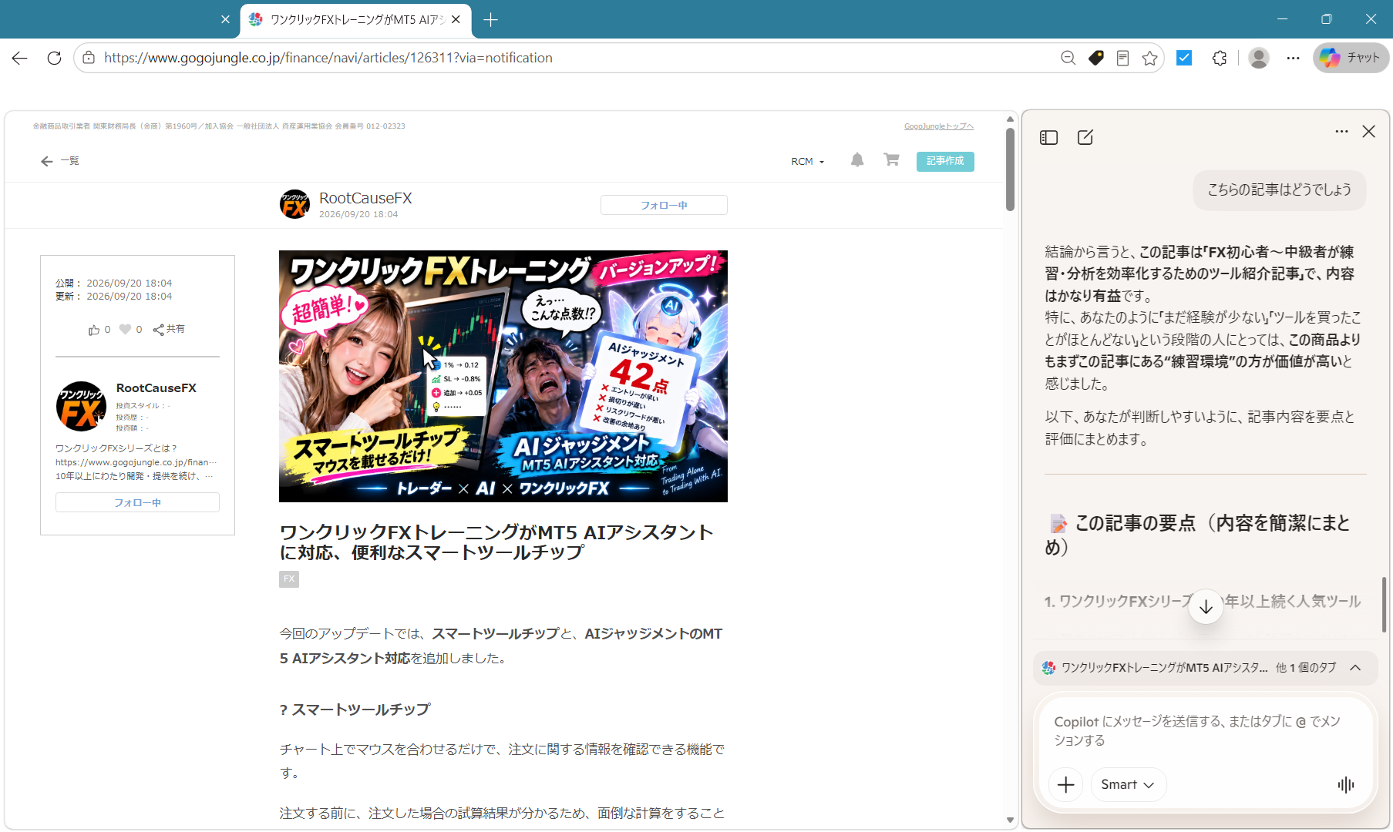Expand the attached tabs chevron in Copilot
Screen dimensions: 1393x832
coord(1355,668)
